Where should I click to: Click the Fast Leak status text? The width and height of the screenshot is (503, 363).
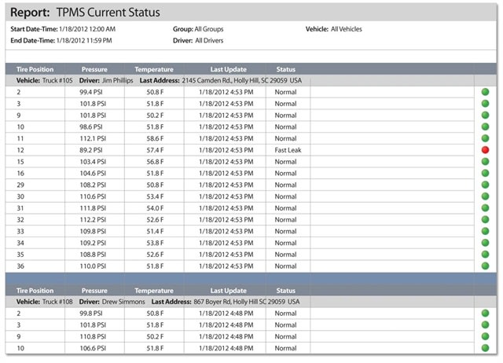pos(288,150)
